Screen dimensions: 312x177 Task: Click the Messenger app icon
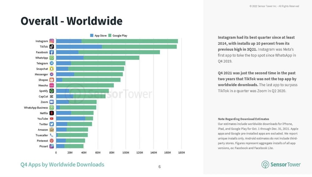[51, 74]
